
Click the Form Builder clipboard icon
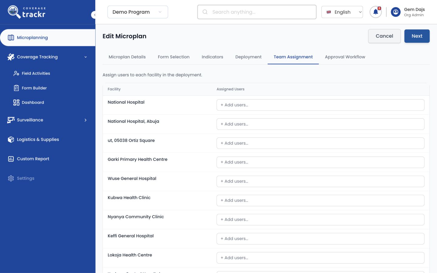[16, 88]
